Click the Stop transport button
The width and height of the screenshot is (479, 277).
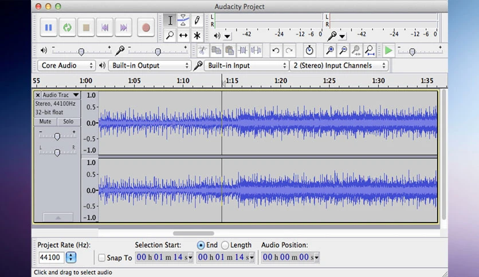pyautogui.click(x=86, y=28)
